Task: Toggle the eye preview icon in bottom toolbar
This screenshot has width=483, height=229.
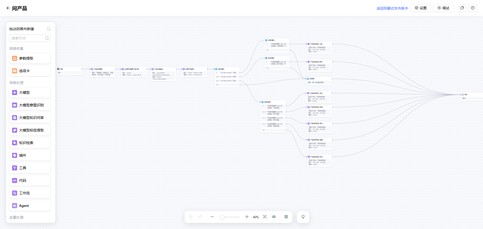Action: coord(274,217)
